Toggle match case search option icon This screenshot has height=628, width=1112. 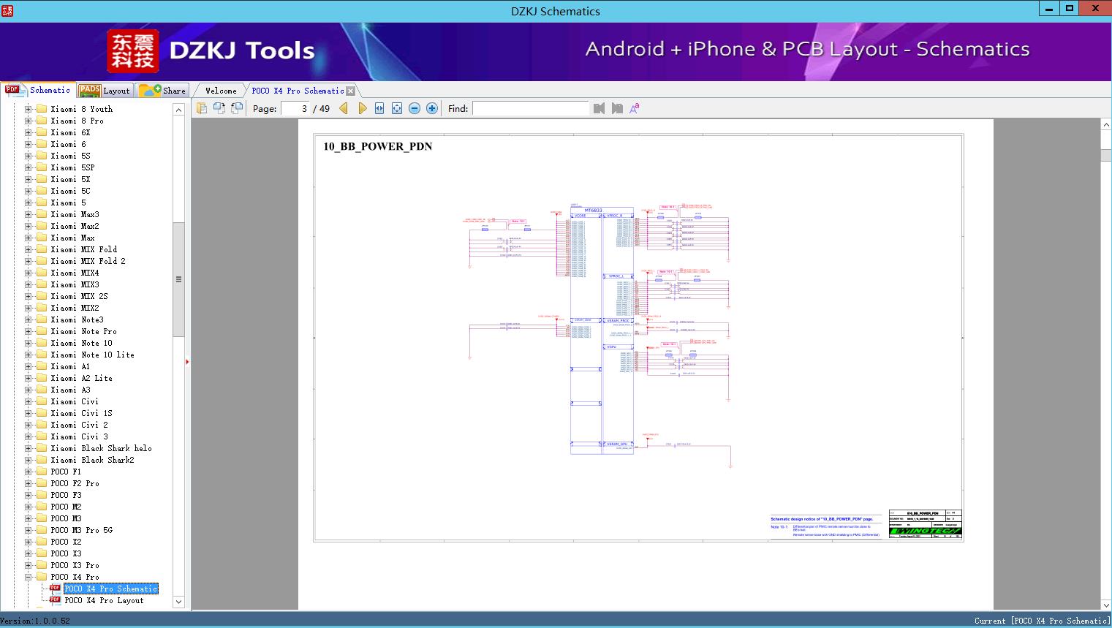tap(635, 108)
